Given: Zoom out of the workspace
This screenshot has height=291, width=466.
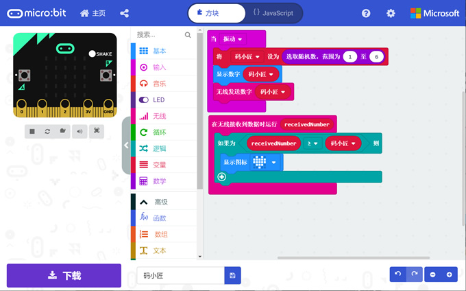Looking at the screenshot, I should pos(432,275).
